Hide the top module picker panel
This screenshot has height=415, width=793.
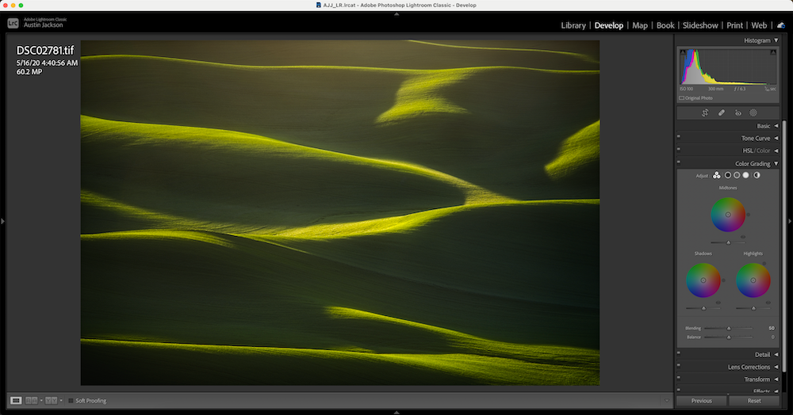(396, 14)
